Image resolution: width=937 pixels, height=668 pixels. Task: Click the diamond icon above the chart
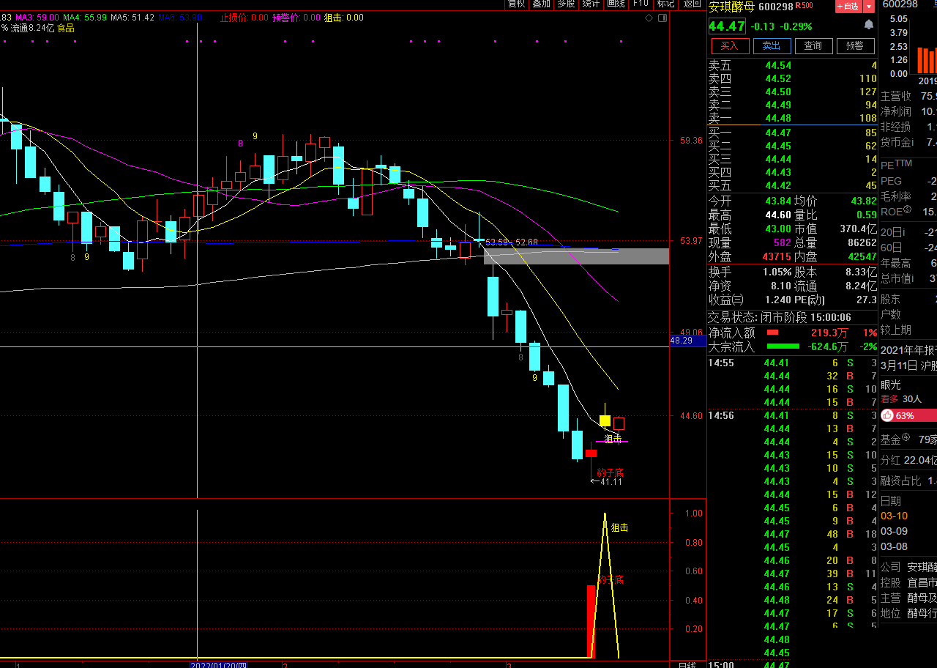(x=648, y=18)
